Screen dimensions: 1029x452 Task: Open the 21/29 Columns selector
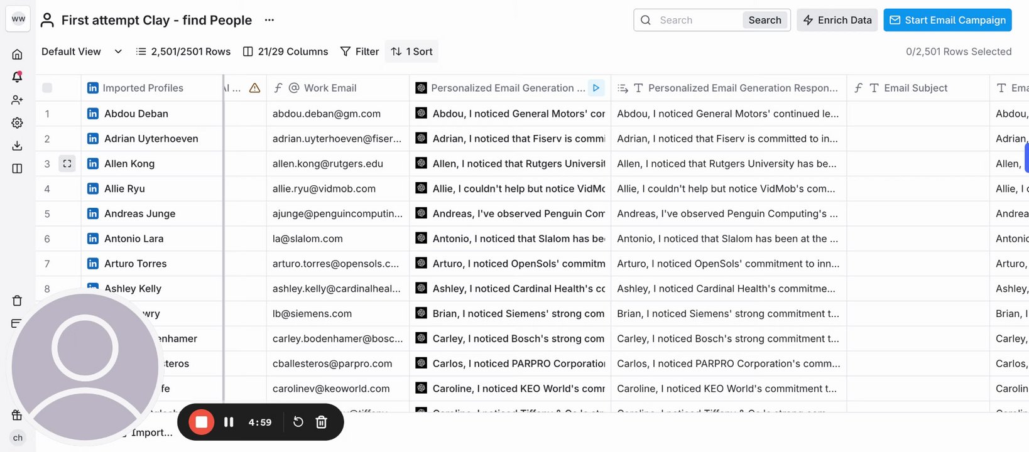(x=285, y=51)
